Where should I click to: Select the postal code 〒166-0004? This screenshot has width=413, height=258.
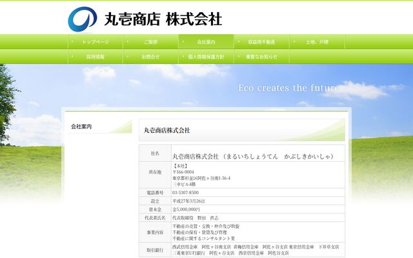183,172
